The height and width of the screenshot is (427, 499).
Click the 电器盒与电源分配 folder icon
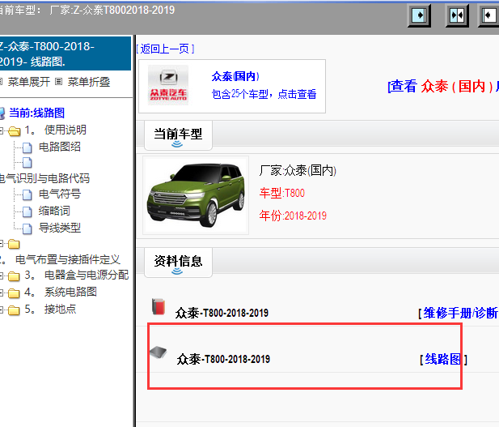[14, 275]
